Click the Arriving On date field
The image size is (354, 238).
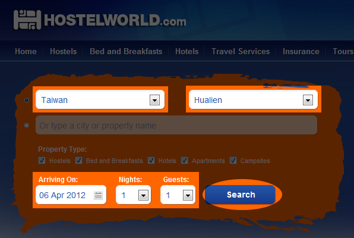pos(71,195)
